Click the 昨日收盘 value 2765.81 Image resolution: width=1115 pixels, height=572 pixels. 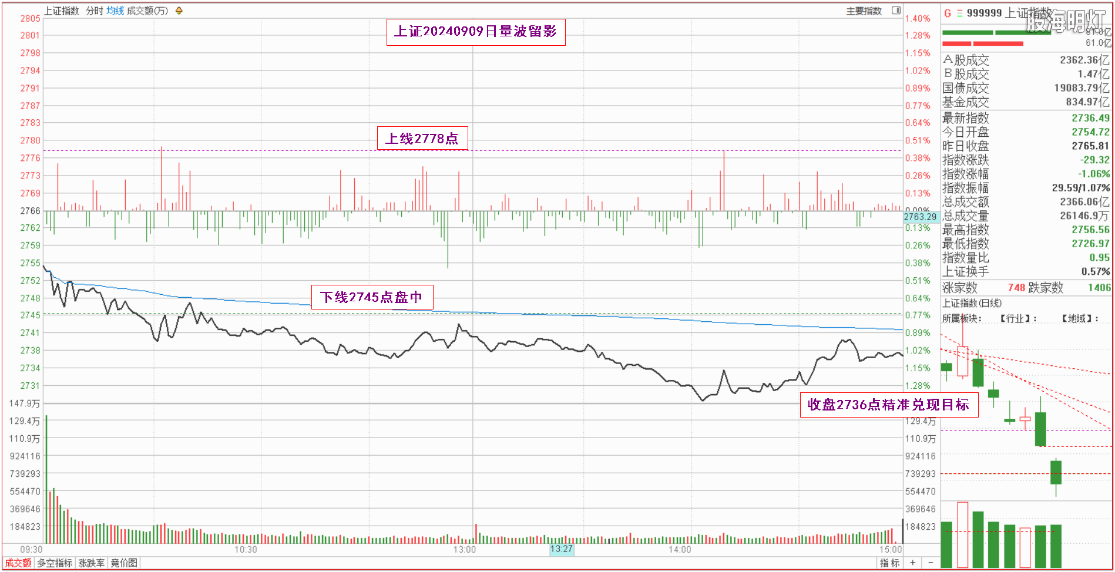pos(1091,146)
